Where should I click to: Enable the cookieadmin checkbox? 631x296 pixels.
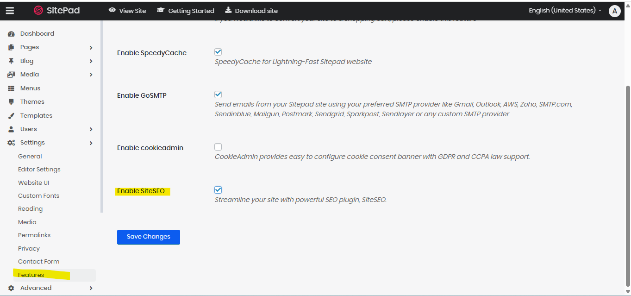point(218,147)
